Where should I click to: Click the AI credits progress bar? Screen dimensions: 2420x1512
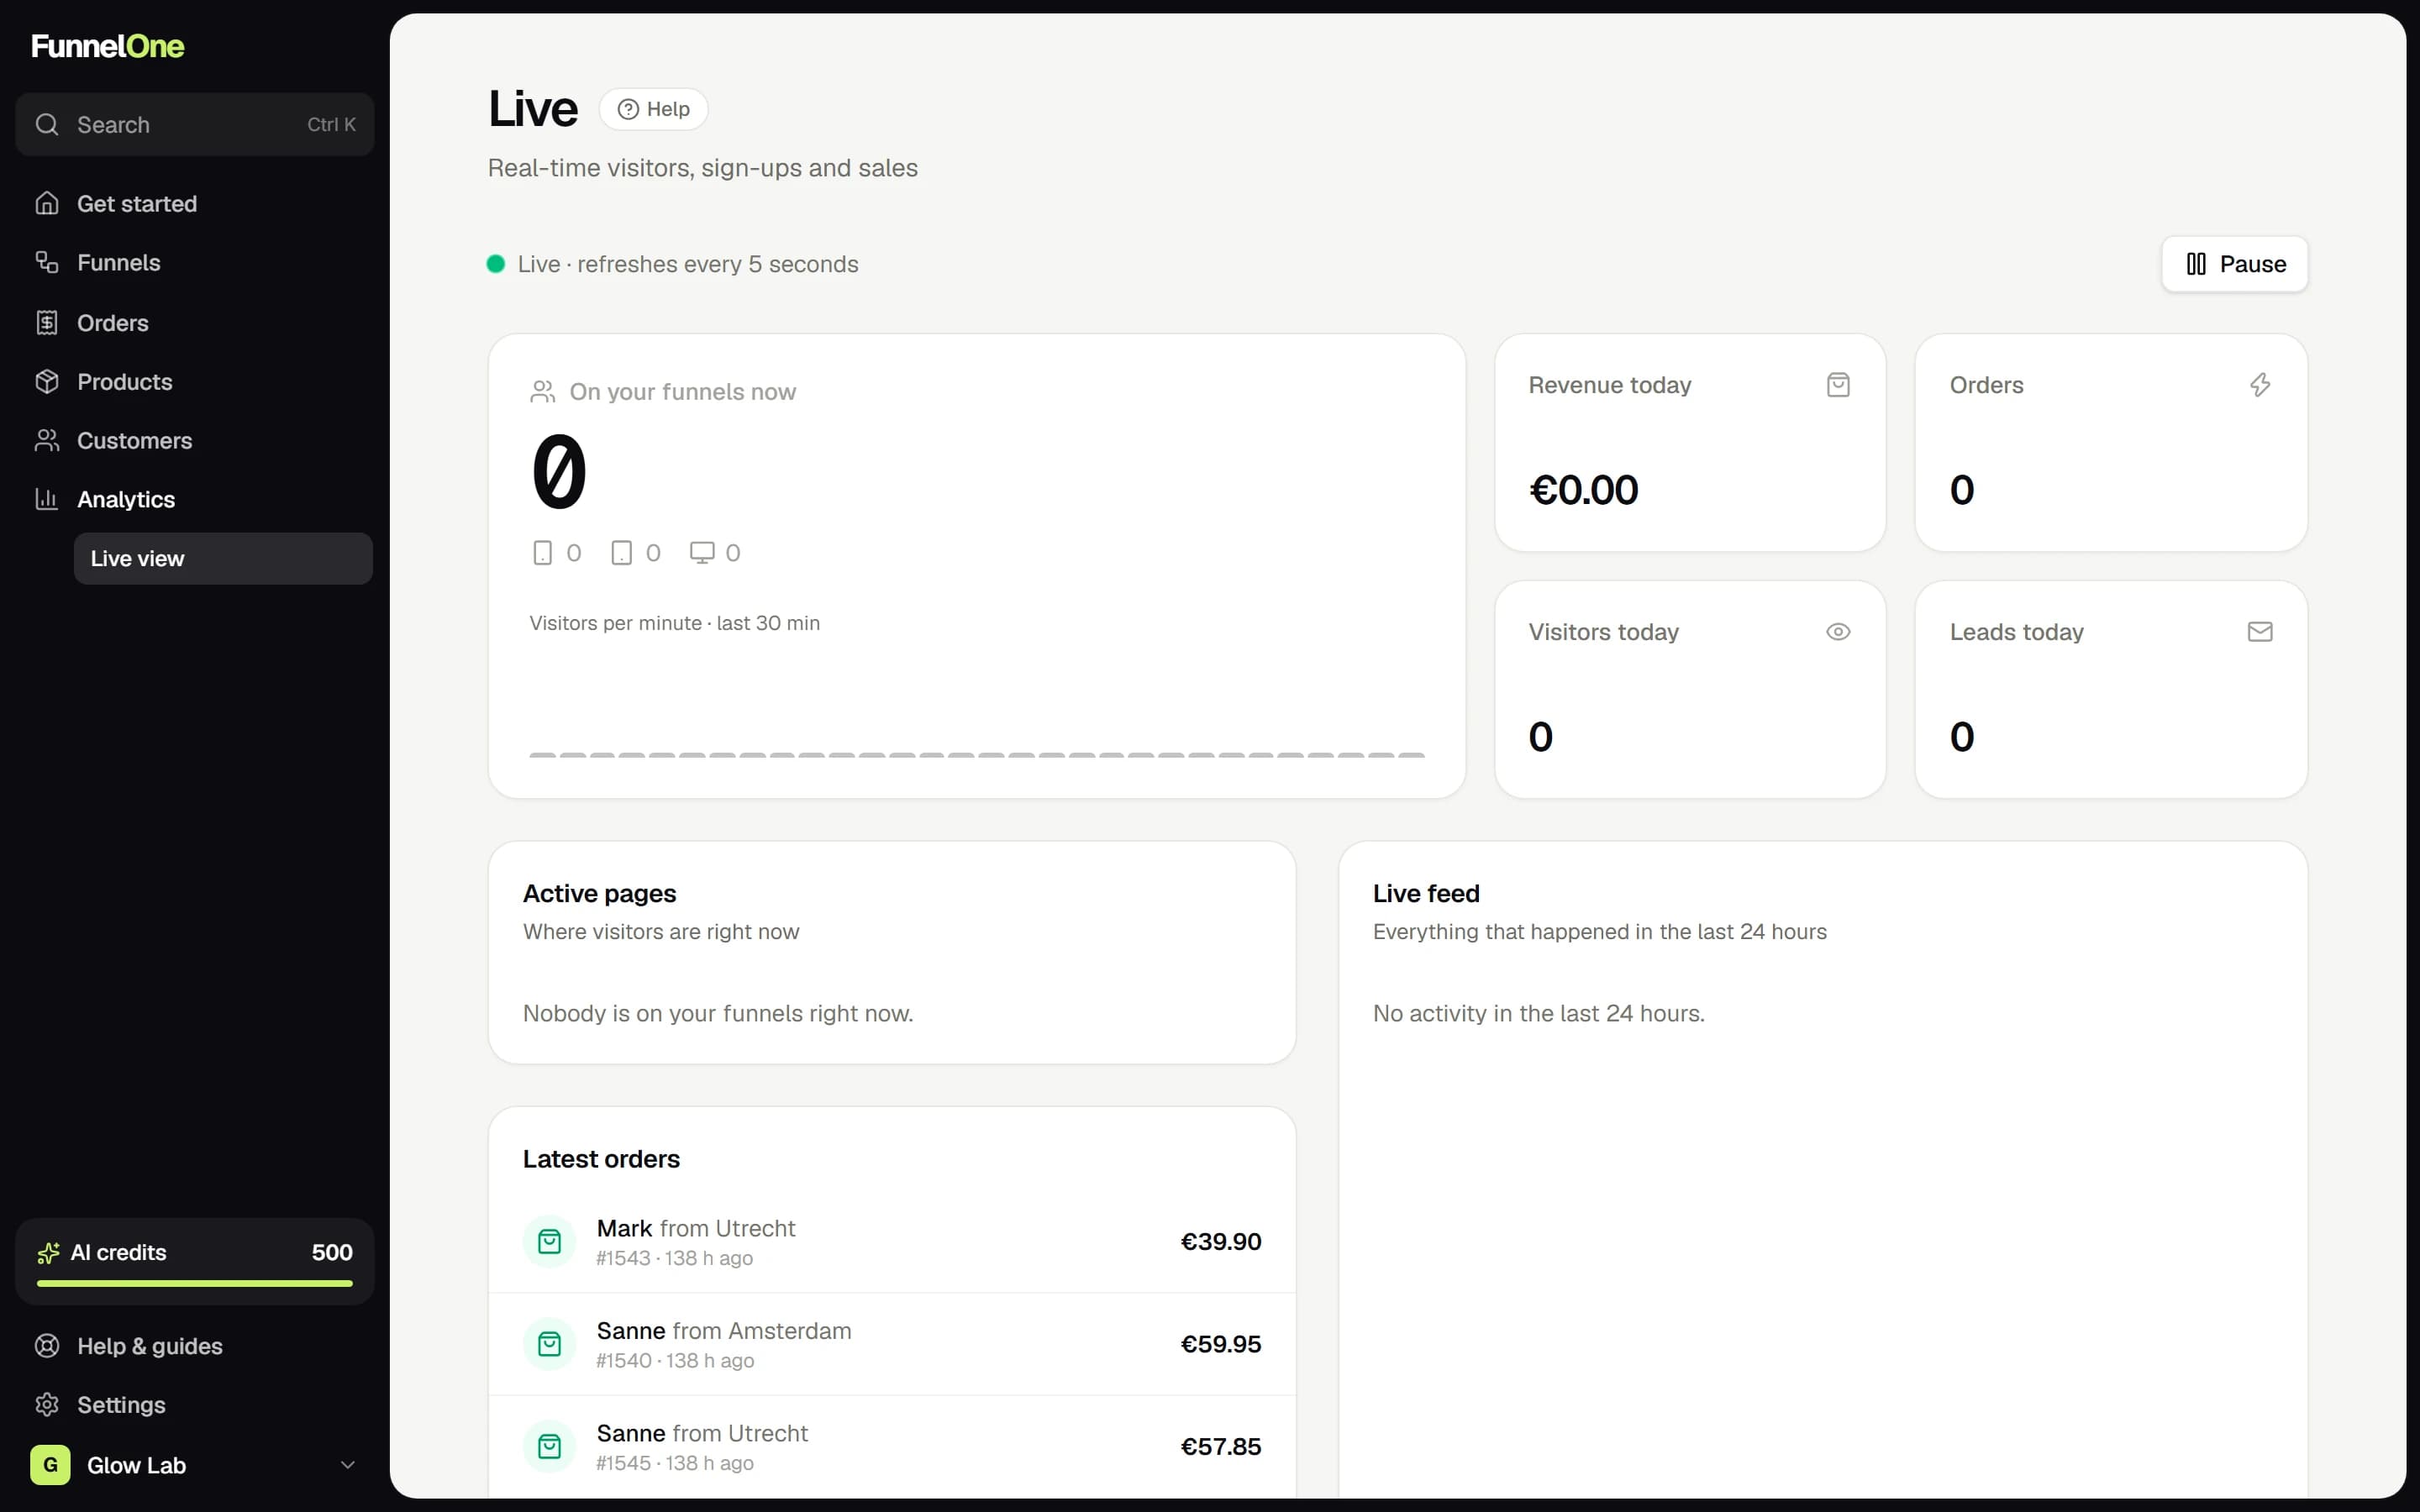(x=195, y=1283)
